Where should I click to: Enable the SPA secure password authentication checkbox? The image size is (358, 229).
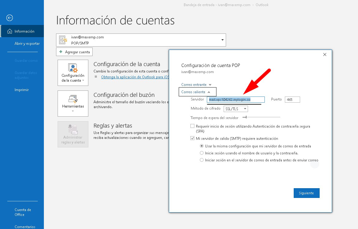(x=192, y=126)
